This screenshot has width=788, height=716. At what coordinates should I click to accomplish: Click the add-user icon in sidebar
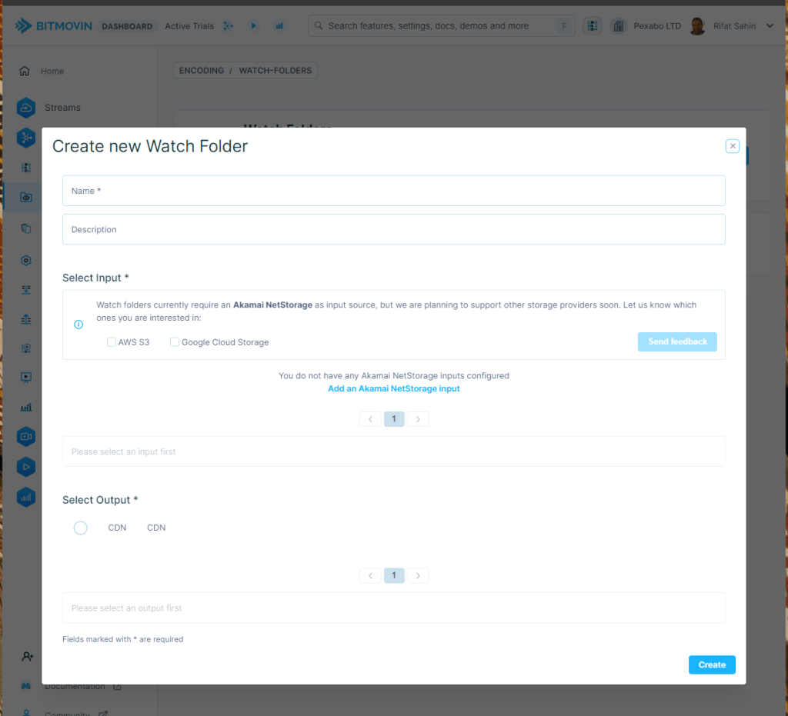coord(27,656)
